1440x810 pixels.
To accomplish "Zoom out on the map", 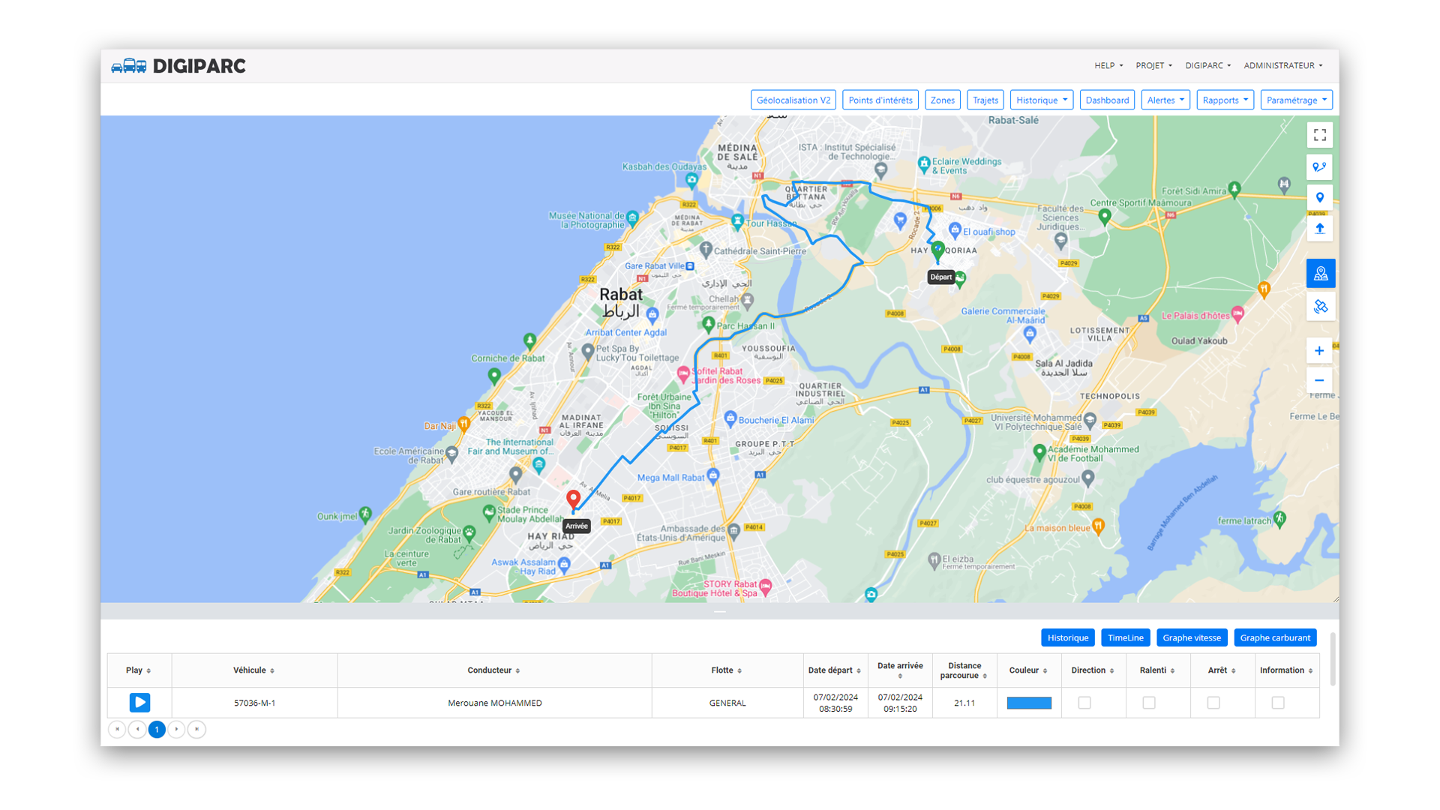I will tap(1319, 380).
